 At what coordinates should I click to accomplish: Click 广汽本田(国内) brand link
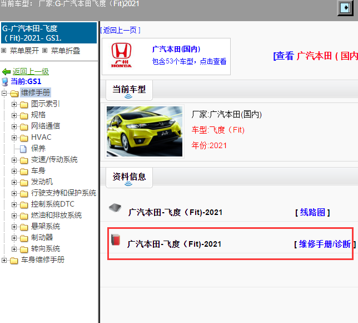(176, 49)
